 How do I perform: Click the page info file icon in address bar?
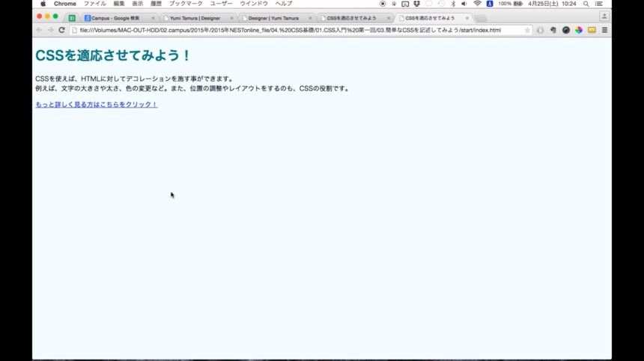pos(75,30)
